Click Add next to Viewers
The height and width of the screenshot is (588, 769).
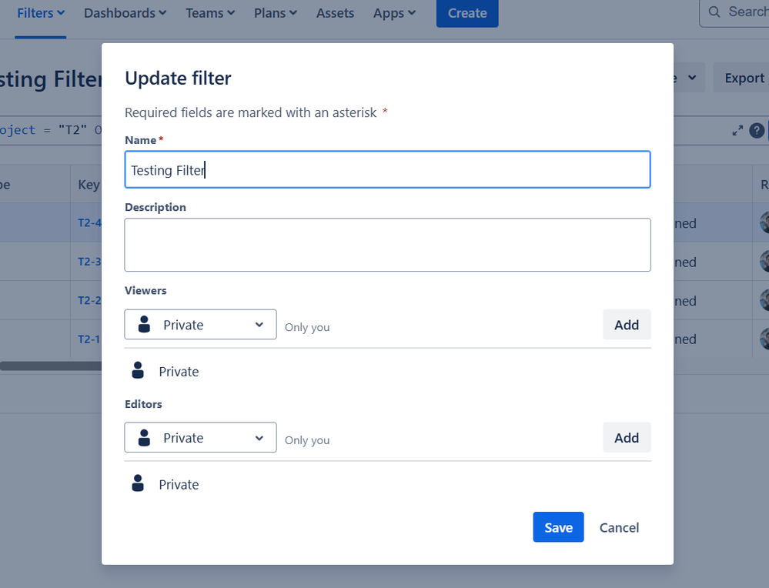coord(627,325)
